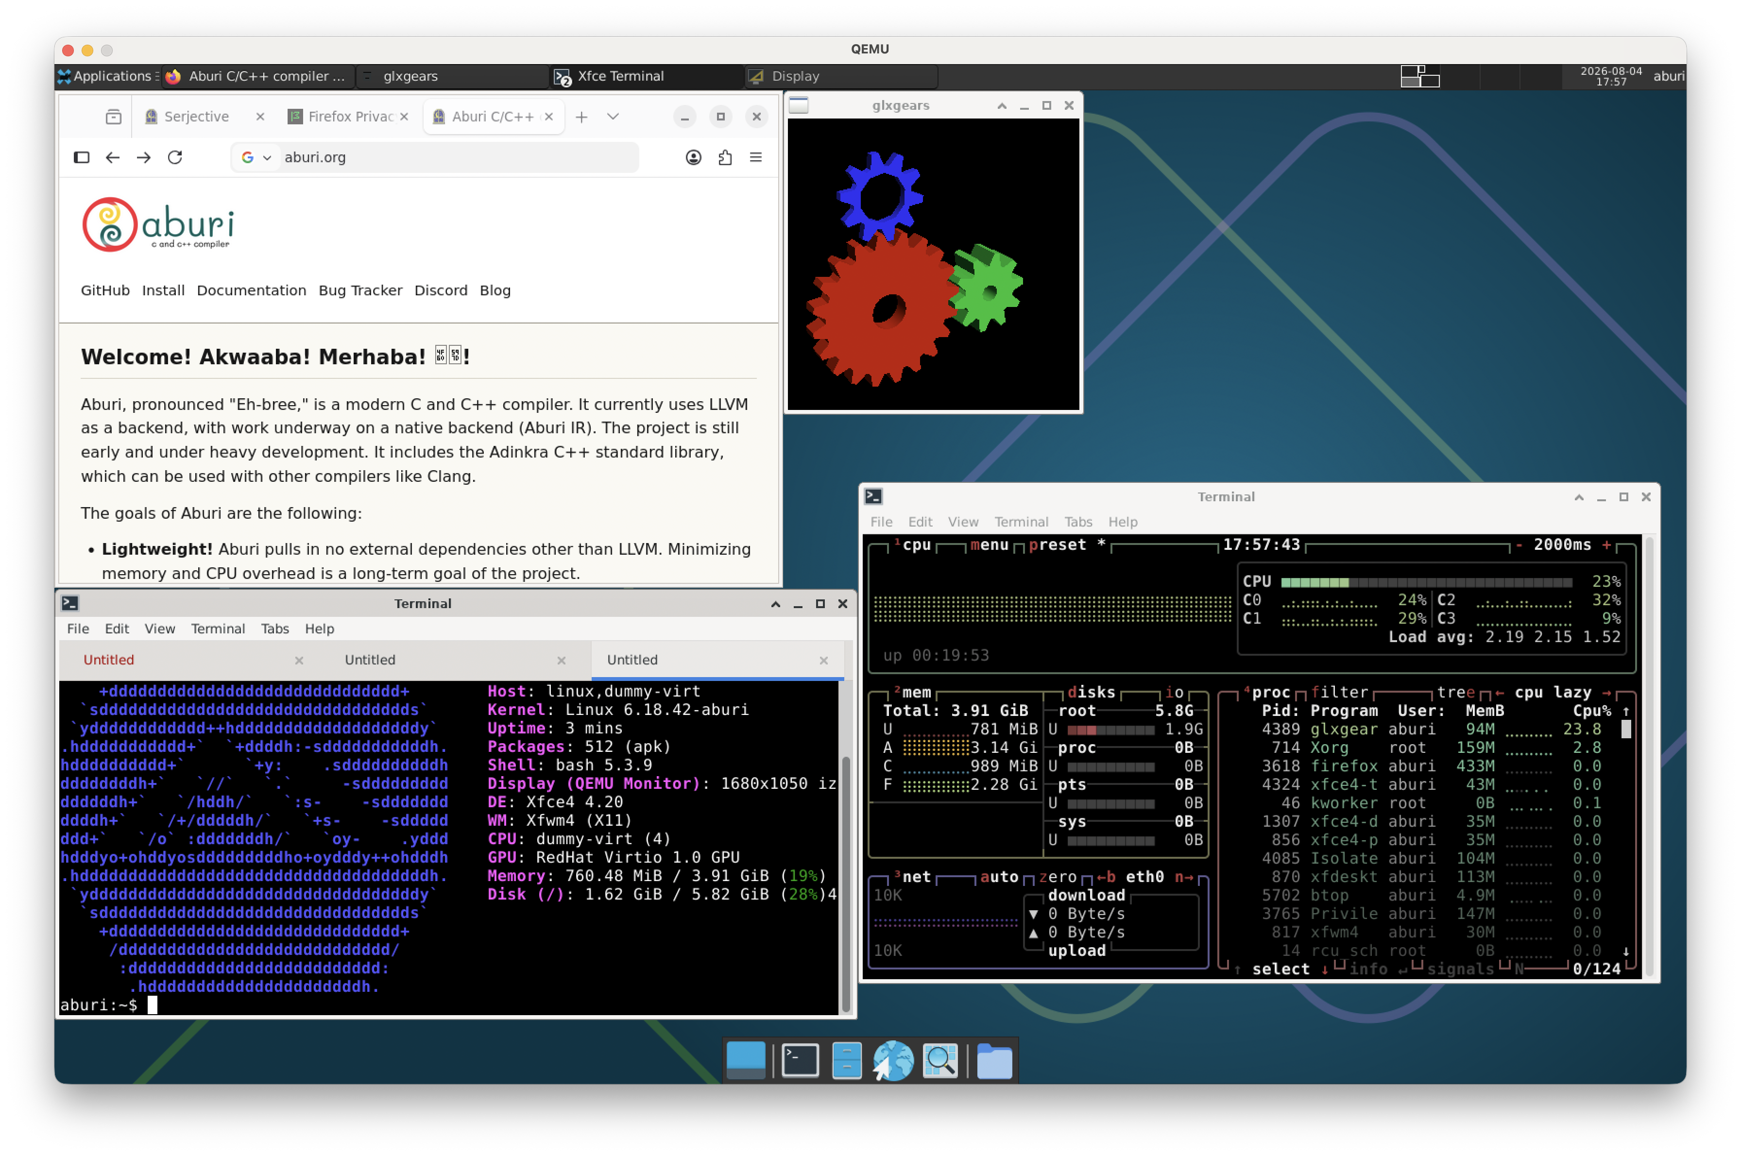Open File Manager cabinet icon in dock
The height and width of the screenshot is (1156, 1741).
(847, 1061)
